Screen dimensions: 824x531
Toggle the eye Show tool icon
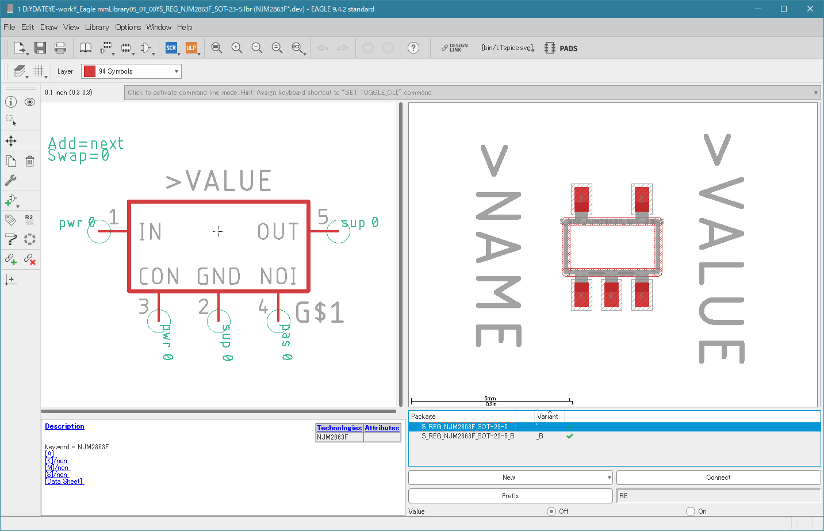tap(30, 102)
